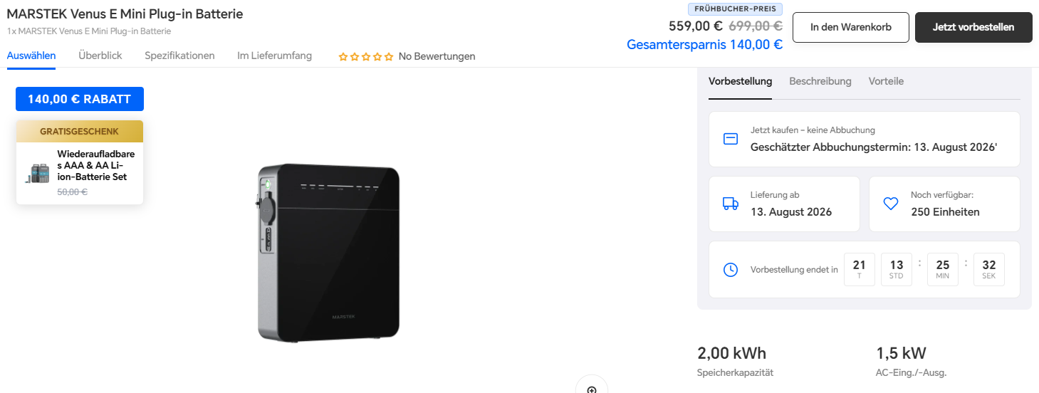This screenshot has width=1039, height=393.
Task: Click the No Bewertungen reviews link
Action: click(x=437, y=56)
